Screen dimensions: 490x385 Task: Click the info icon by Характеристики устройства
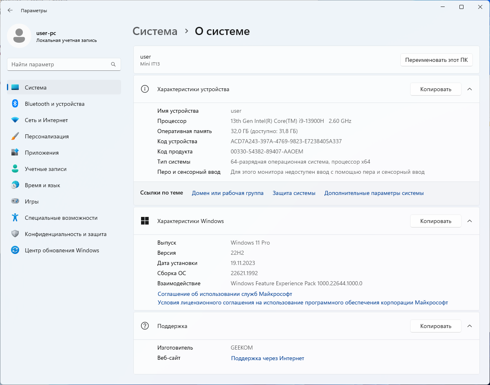[x=145, y=89]
